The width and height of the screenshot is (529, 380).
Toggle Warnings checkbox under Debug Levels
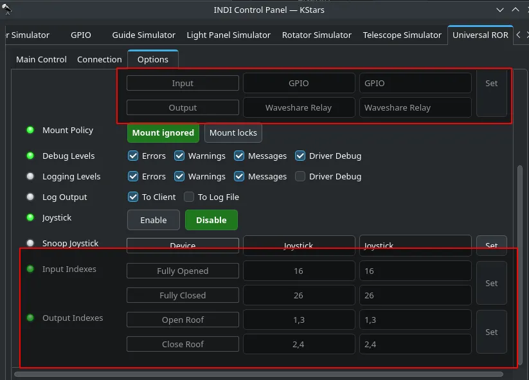coord(179,156)
